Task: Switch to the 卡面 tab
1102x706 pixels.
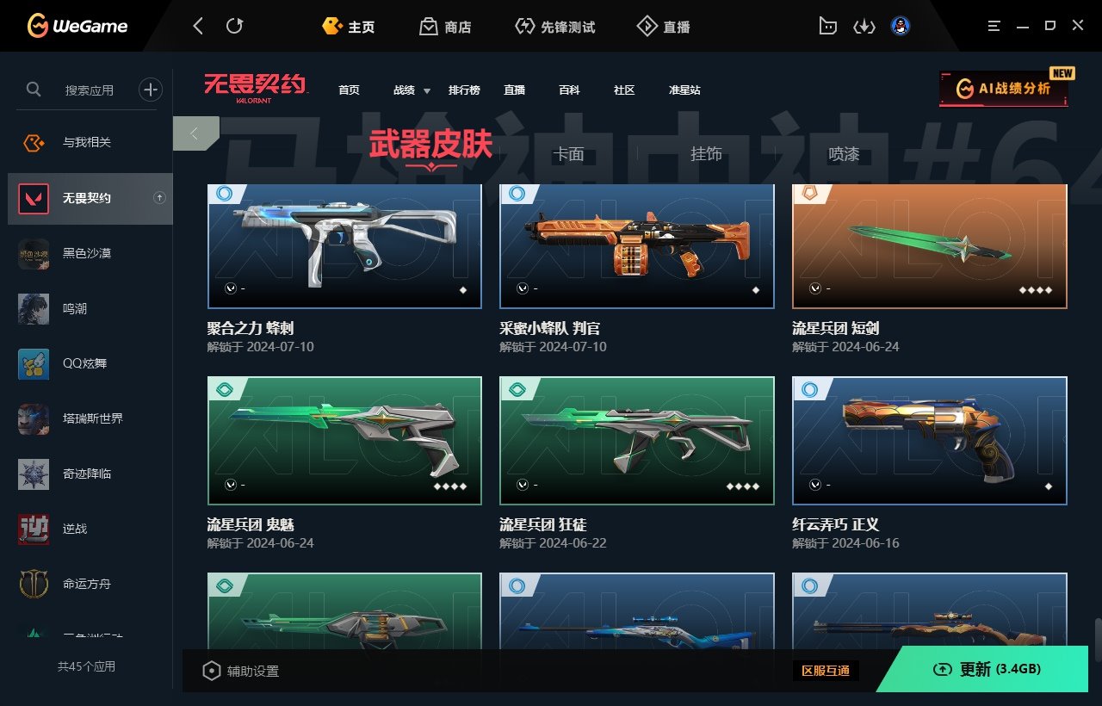Action: 568,154
